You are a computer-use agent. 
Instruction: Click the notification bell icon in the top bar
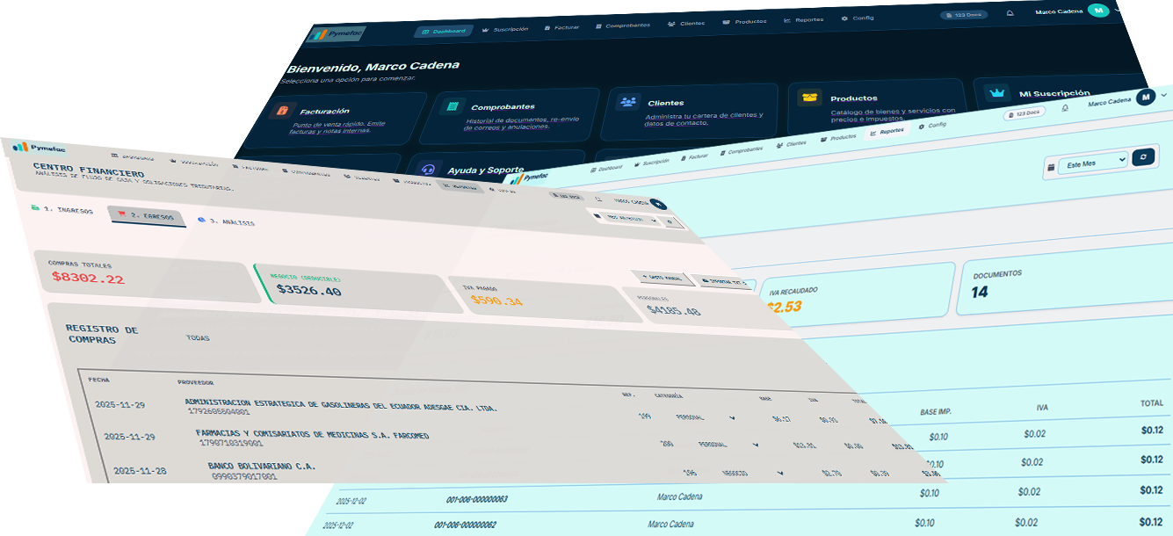tap(1010, 13)
